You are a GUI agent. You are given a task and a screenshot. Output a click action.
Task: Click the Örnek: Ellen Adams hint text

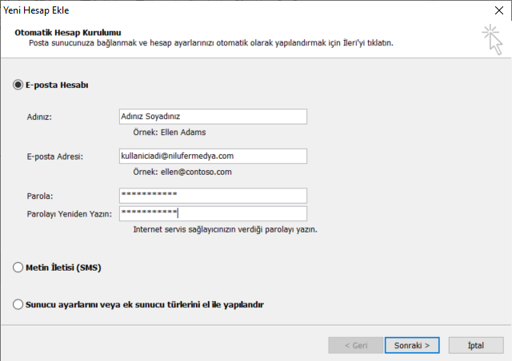pos(170,133)
